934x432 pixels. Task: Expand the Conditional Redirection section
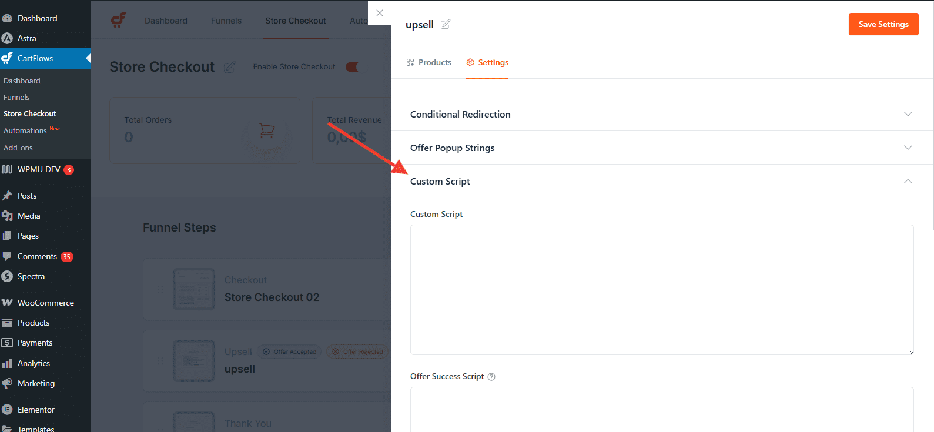point(662,114)
